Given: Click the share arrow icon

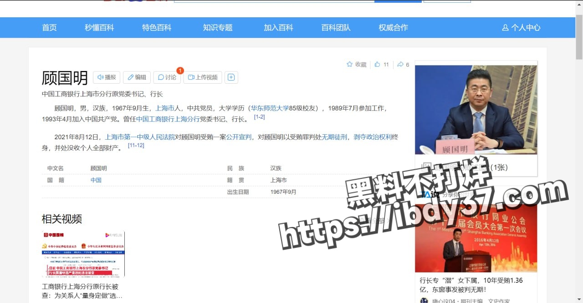Looking at the screenshot, I should click(400, 65).
